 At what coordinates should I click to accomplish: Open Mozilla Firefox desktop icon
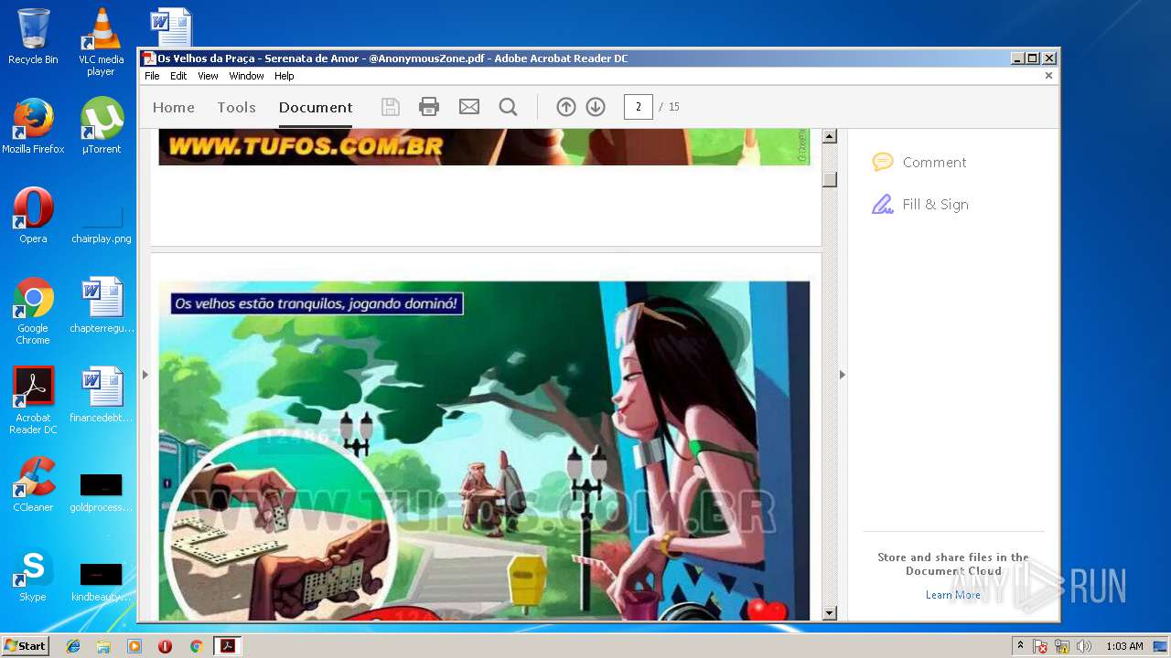[33, 126]
